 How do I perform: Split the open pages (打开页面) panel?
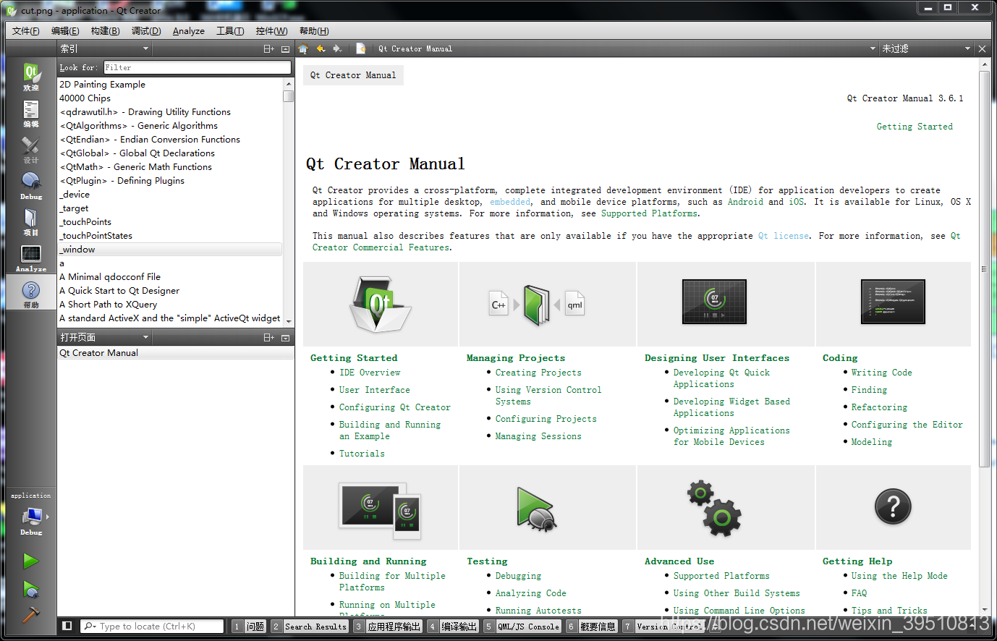pyautogui.click(x=268, y=337)
